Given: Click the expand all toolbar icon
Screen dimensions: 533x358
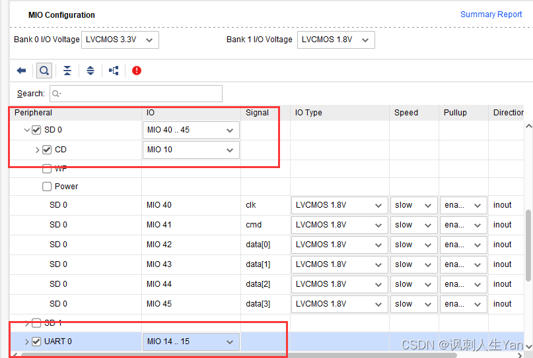Looking at the screenshot, I should pyautogui.click(x=90, y=71).
